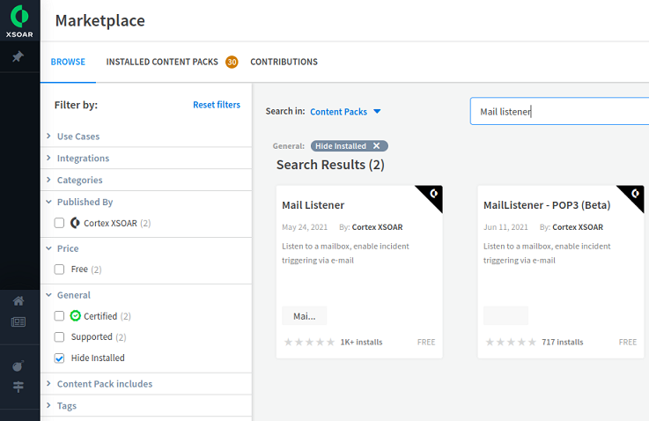Click the XSOAR logo in the sidebar
The width and height of the screenshot is (649, 421).
click(19, 21)
